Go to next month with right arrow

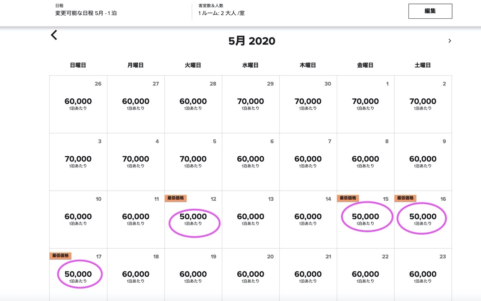tap(449, 41)
